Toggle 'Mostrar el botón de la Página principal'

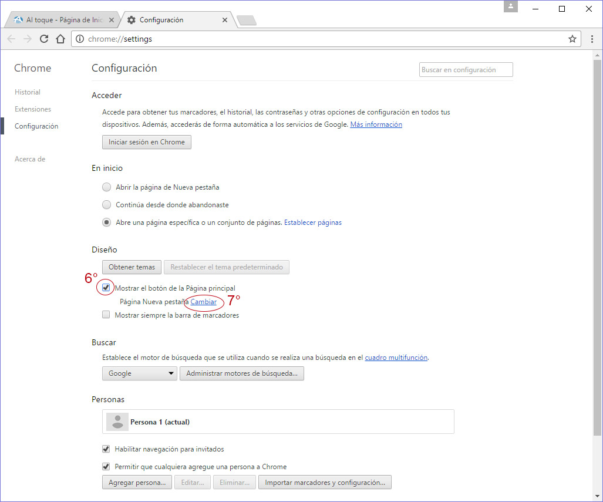106,287
